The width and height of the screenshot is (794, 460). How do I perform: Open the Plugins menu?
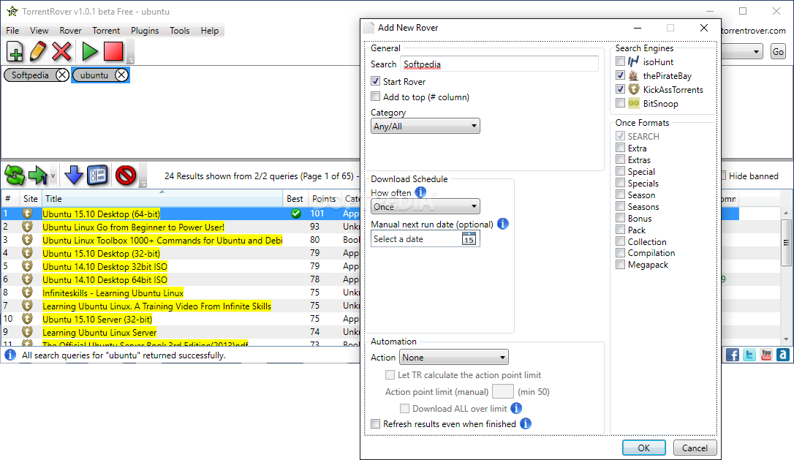pos(145,31)
